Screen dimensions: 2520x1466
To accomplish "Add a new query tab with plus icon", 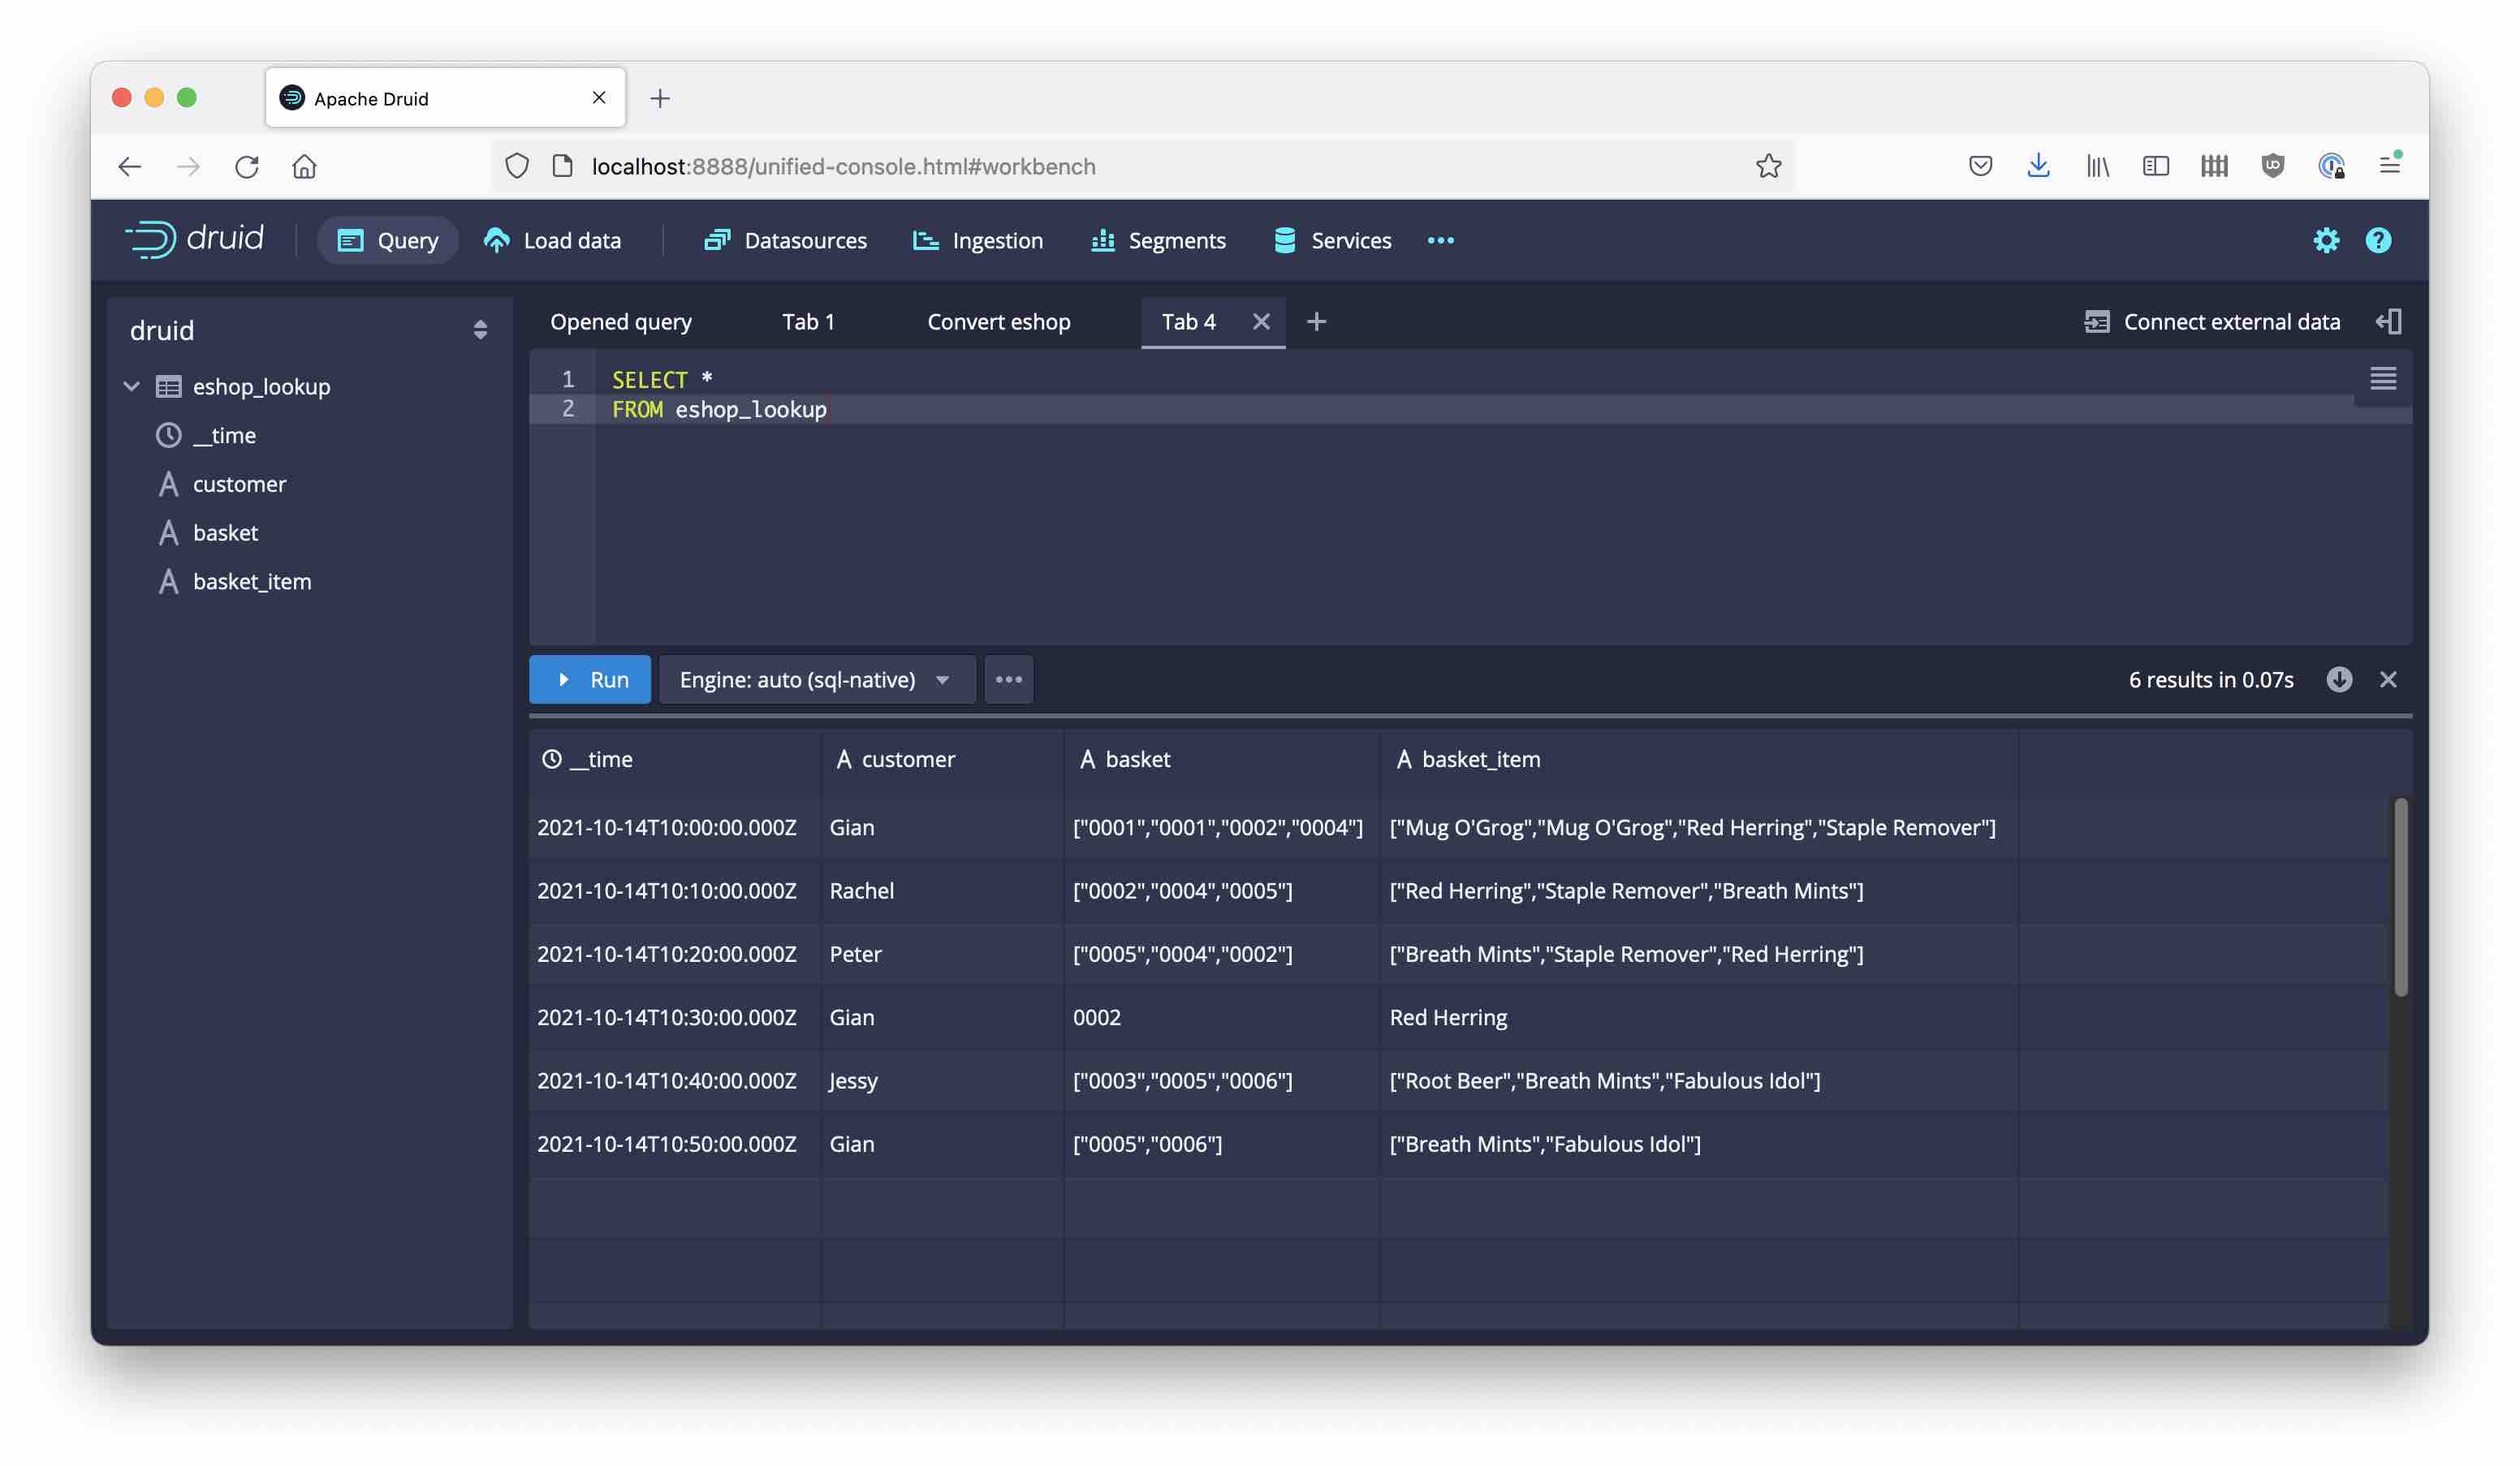I will [x=1316, y=321].
